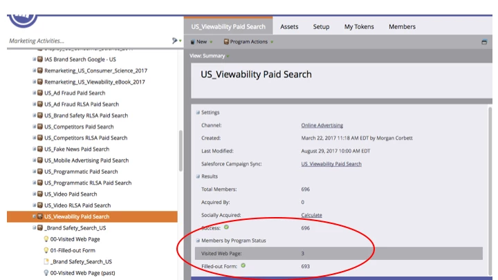
Task: Click program icon of US_Video RLSA Paid Search
Action: pos(40,205)
